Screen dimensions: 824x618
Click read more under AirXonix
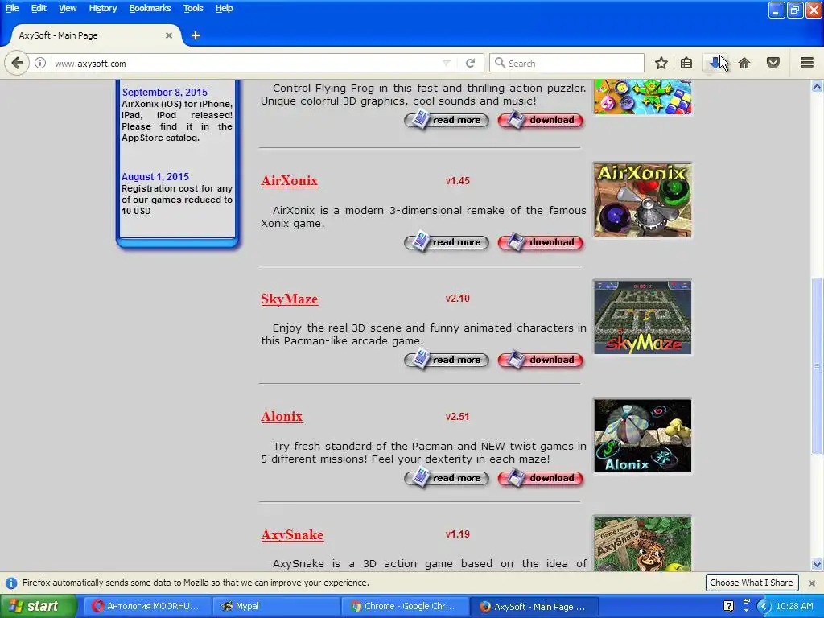coord(447,243)
